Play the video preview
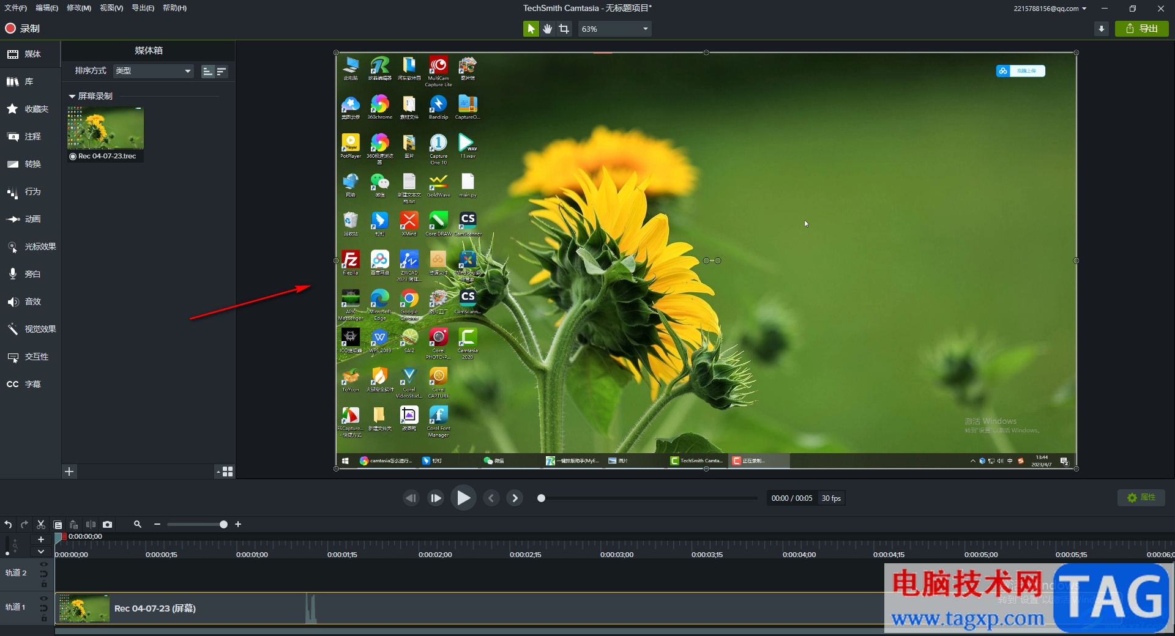 coord(463,498)
